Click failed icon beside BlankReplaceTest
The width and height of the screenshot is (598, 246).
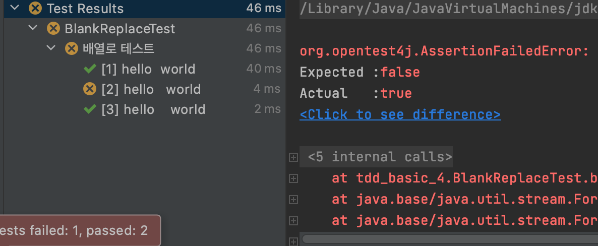tap(53, 28)
